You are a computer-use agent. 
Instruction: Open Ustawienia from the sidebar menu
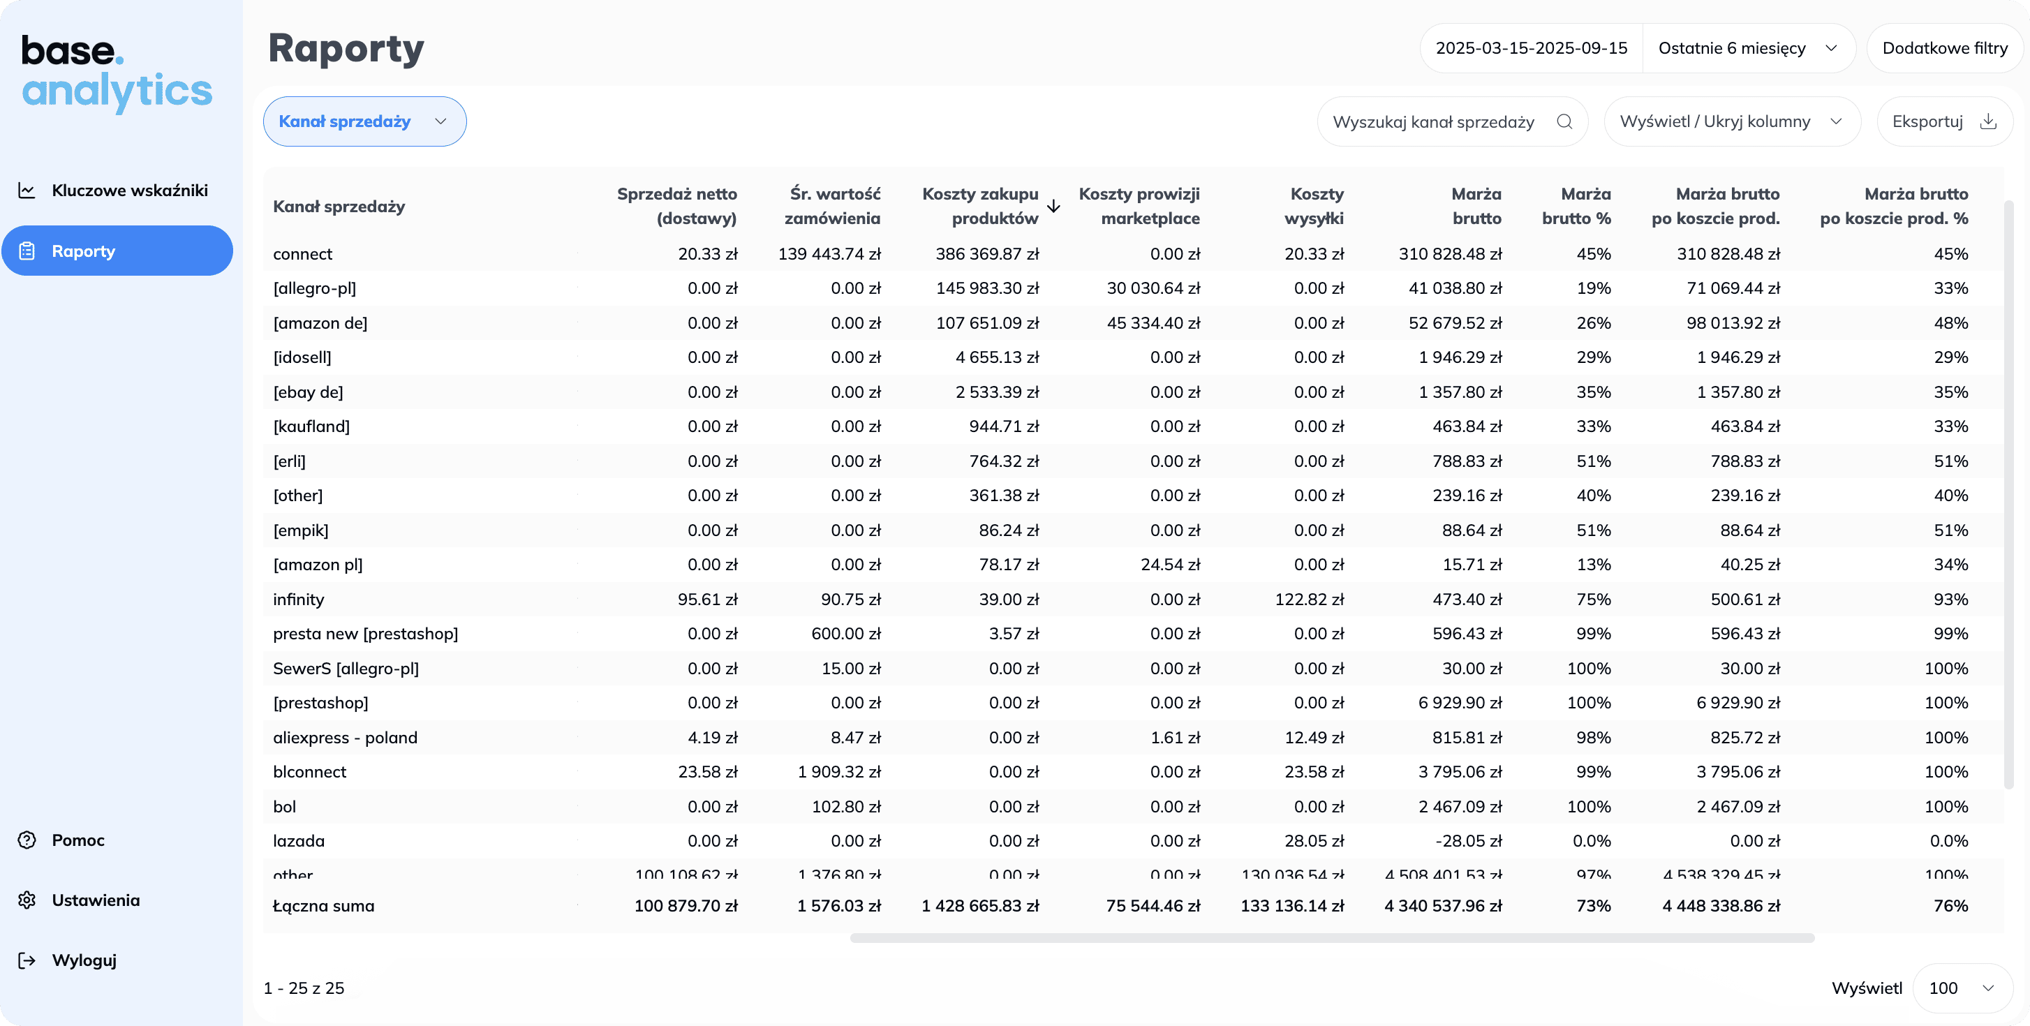[96, 900]
